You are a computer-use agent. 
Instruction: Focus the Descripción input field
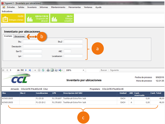pos(53,46)
